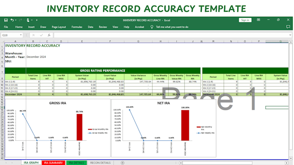Open the File menu
294x165 pixels.
(x=6, y=27)
